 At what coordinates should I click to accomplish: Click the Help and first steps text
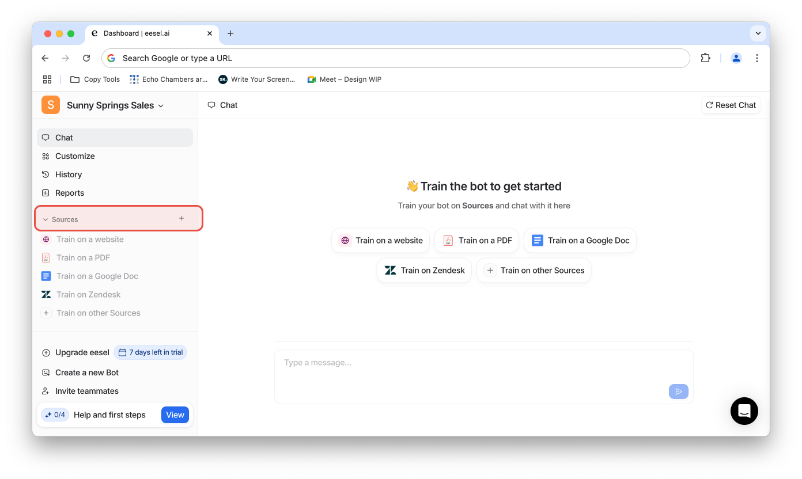pyautogui.click(x=109, y=415)
